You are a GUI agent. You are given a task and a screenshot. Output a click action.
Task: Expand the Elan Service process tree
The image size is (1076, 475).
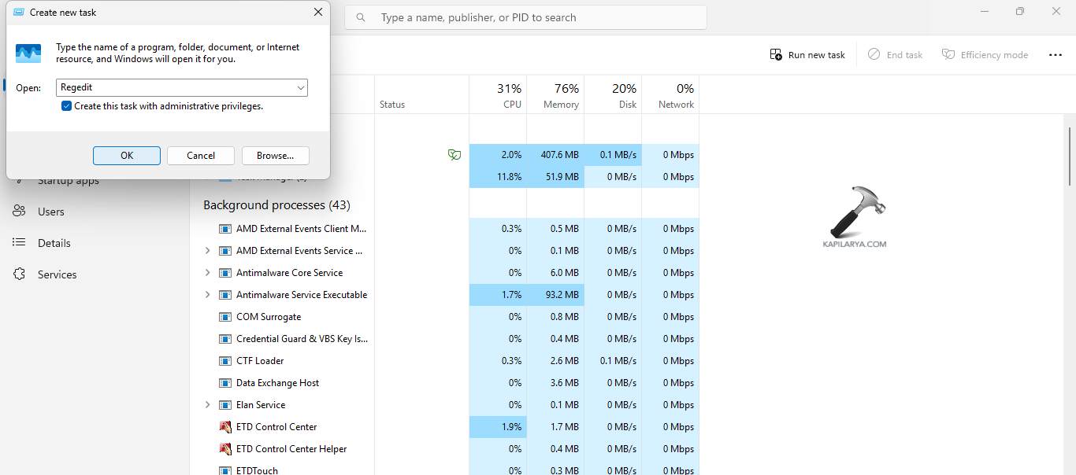pos(207,404)
